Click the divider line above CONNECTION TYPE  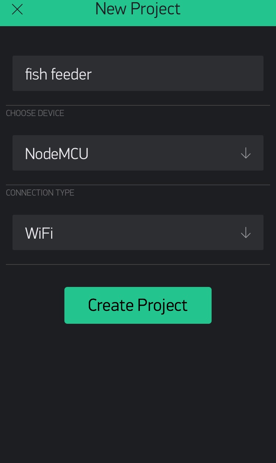(x=138, y=185)
